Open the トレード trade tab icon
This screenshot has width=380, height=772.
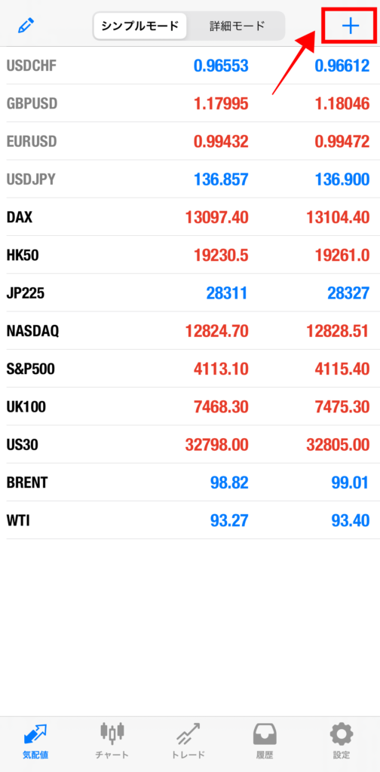[x=188, y=734]
